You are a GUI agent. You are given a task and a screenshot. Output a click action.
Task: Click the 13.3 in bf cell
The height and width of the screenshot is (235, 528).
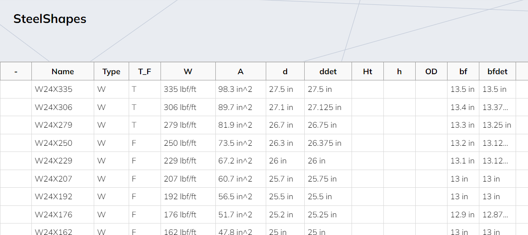[x=463, y=125]
